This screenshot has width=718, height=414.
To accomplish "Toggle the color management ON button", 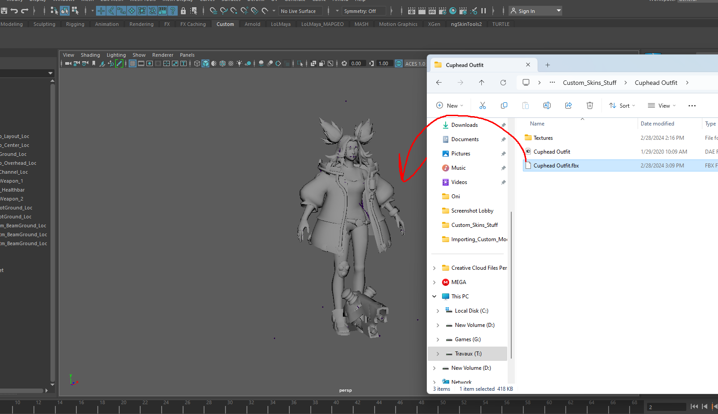I will coord(399,63).
